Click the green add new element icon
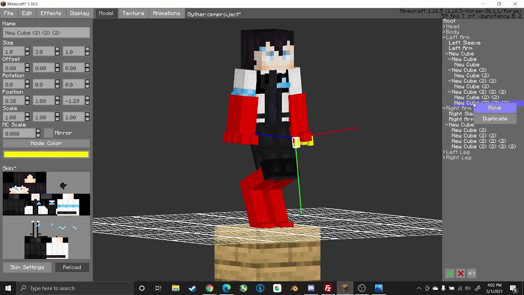 (449, 274)
